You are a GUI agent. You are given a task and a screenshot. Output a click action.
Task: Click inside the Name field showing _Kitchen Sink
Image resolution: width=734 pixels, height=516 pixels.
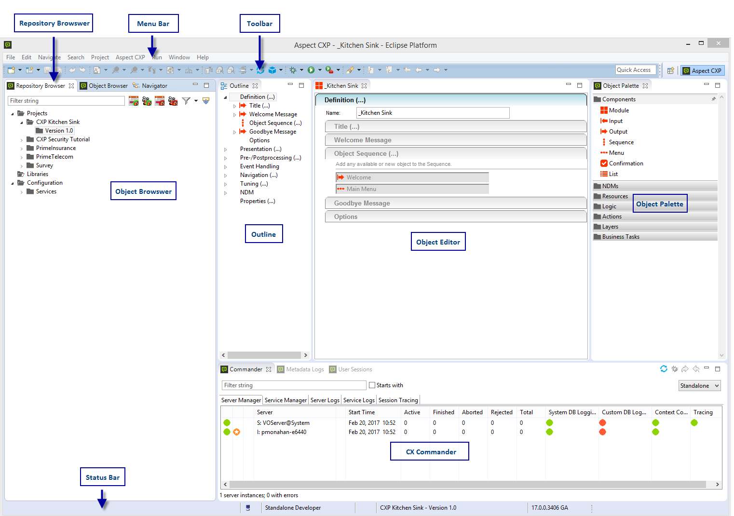pos(432,112)
